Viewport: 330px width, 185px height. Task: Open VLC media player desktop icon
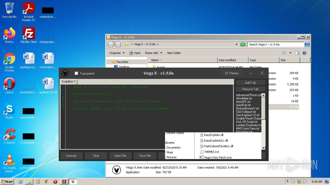(9, 163)
